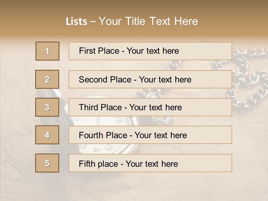Select the number 4 box

(47, 135)
